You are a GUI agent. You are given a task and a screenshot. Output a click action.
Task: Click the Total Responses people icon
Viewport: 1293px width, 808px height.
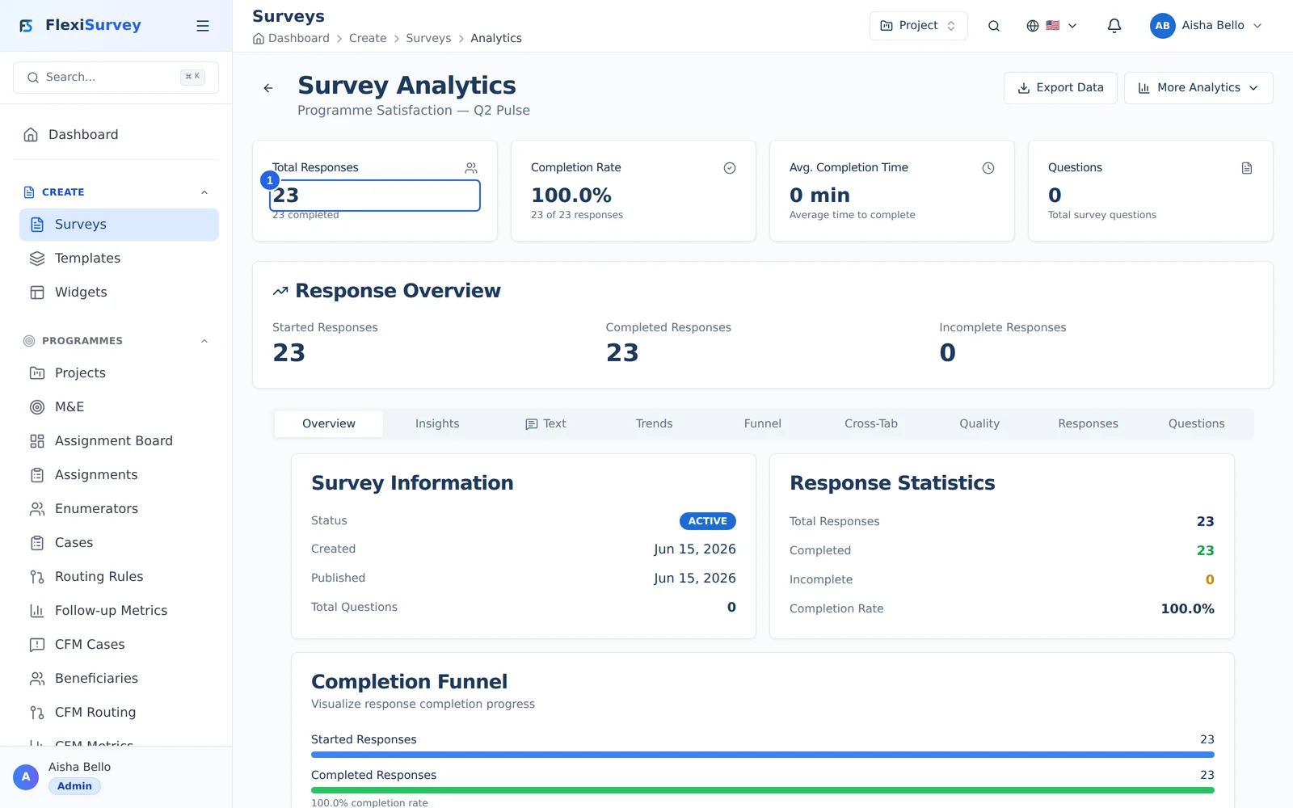pos(471,168)
